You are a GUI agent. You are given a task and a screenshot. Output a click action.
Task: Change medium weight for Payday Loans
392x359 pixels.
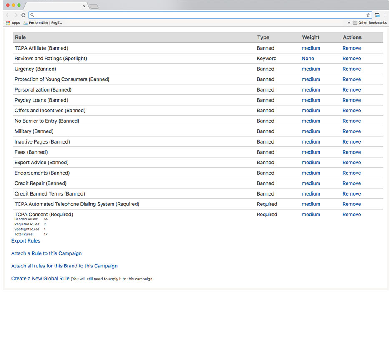click(x=311, y=100)
